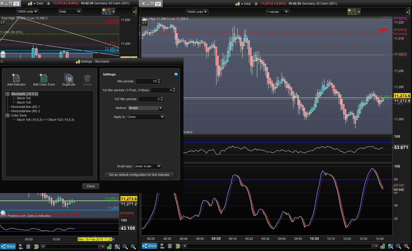This screenshot has width=412, height=251.
Task: Collapse the Stochastic (15 5 3) tree node
Action: [8, 94]
